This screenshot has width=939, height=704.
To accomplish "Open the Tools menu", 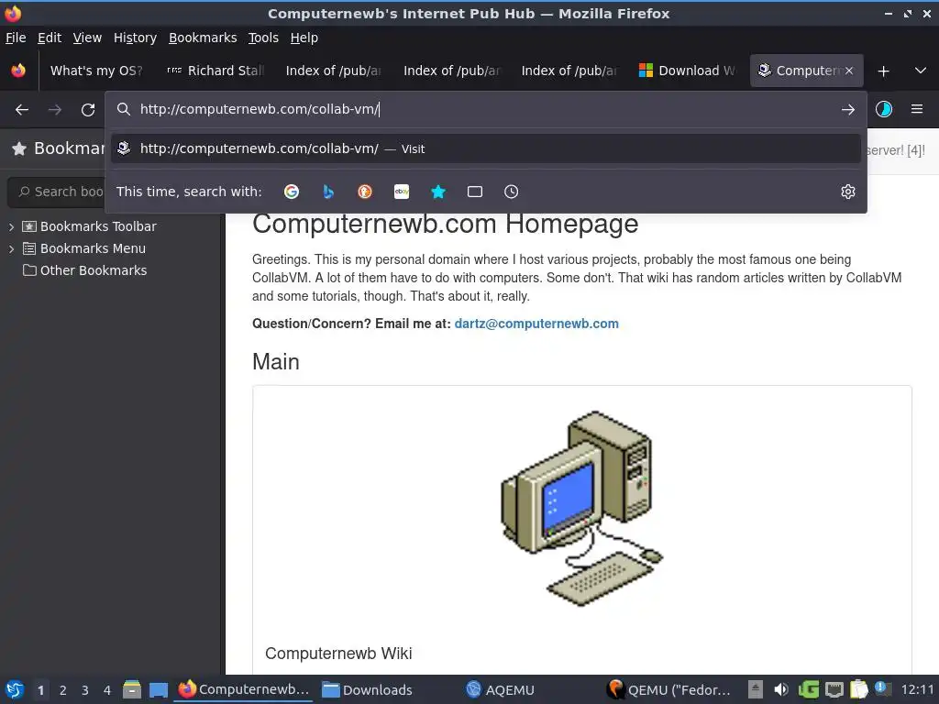I will click(263, 38).
